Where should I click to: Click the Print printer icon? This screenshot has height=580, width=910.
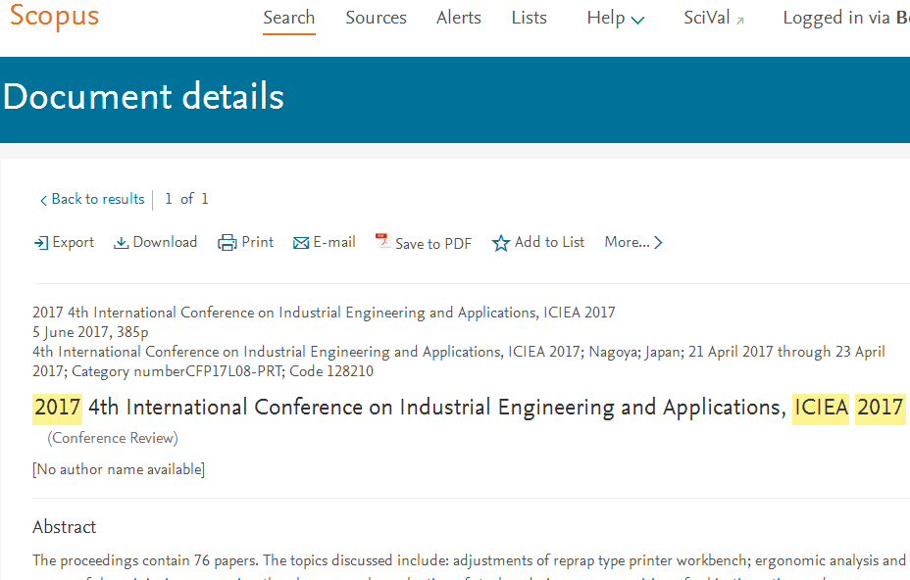pos(227,243)
